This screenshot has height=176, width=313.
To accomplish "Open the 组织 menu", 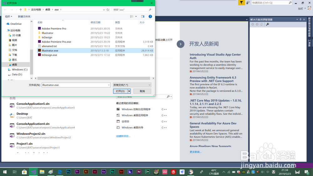I will click(x=8, y=17).
